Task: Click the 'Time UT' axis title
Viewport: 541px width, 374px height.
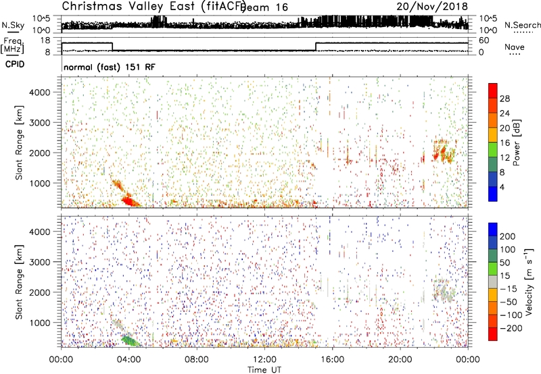Action: point(264,370)
